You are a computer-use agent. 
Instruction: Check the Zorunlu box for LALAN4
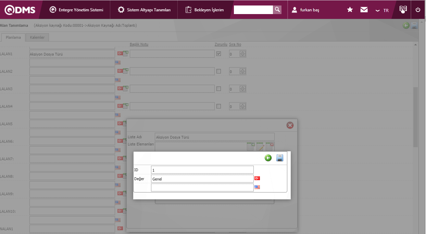(x=218, y=106)
